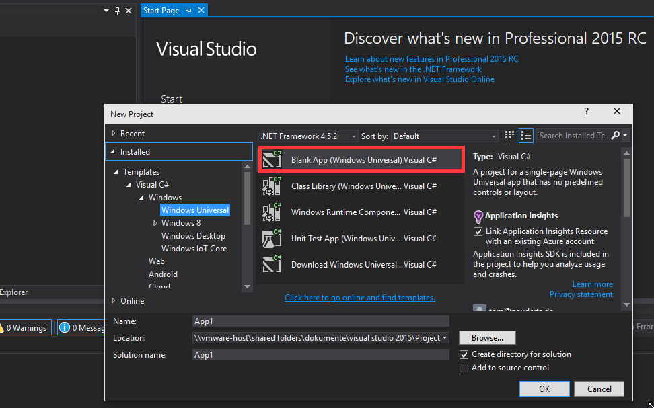Open the .NET Framework 4.5.2 dropdown
This screenshot has width=654, height=408.
(x=307, y=136)
